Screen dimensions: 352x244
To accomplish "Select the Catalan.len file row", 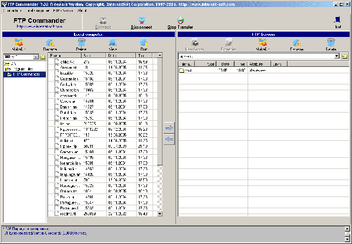I will point(103,79).
